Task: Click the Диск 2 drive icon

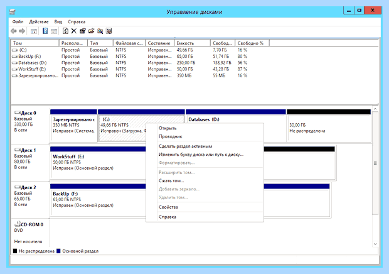Action: pos(18,187)
